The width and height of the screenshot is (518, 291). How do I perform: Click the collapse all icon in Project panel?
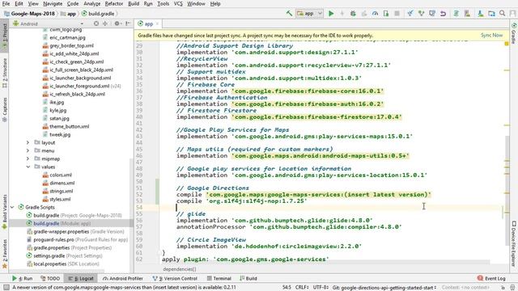(105, 23)
